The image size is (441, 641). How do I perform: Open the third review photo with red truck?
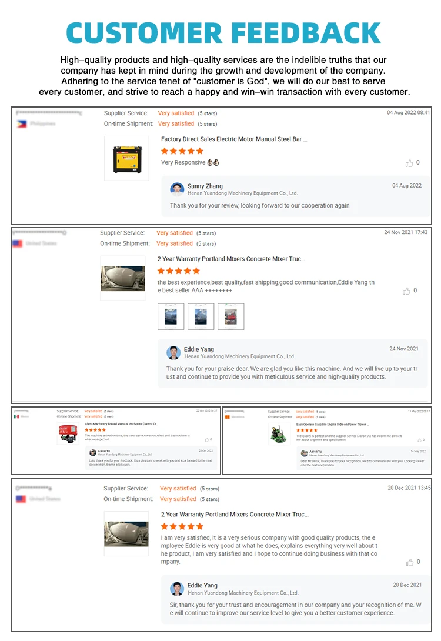pyautogui.click(x=231, y=316)
